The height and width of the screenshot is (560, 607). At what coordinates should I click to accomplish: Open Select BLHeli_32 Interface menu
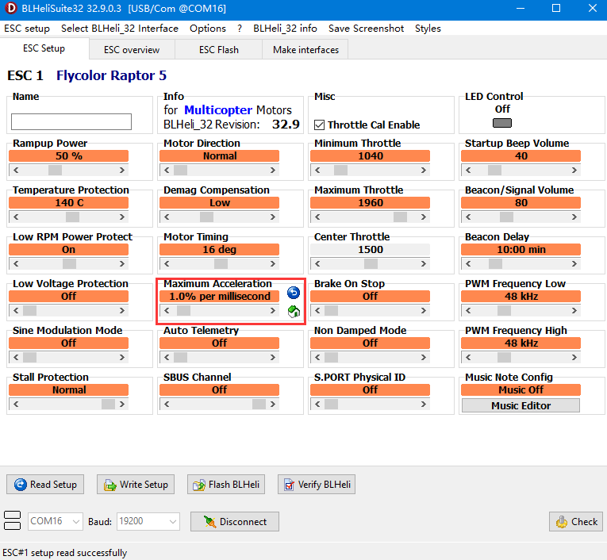tap(120, 28)
